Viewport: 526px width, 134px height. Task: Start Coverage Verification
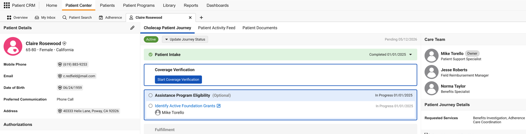(x=178, y=80)
